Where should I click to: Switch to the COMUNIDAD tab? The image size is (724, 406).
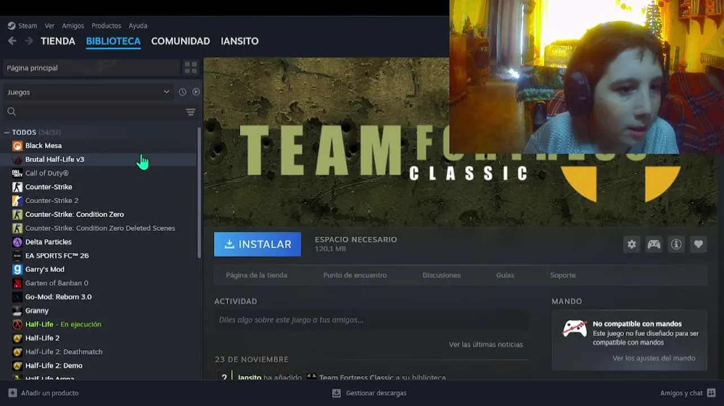pyautogui.click(x=180, y=41)
